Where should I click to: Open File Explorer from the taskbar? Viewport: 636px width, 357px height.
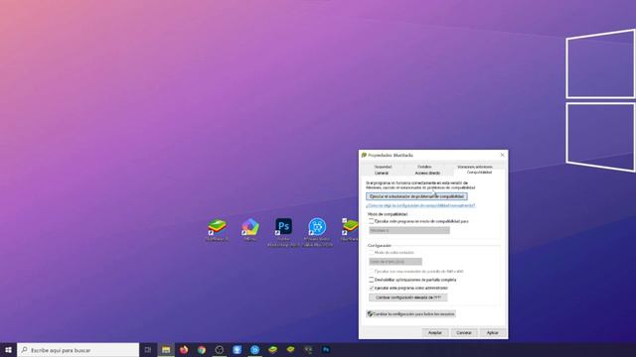166,350
